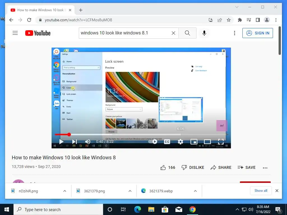
Task: Run search with magnifier button
Action: click(x=187, y=33)
